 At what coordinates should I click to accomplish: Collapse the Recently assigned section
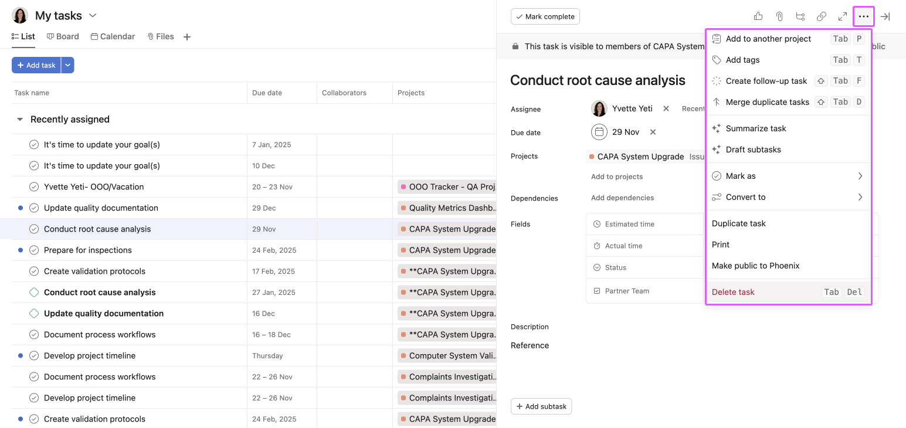[x=20, y=120]
